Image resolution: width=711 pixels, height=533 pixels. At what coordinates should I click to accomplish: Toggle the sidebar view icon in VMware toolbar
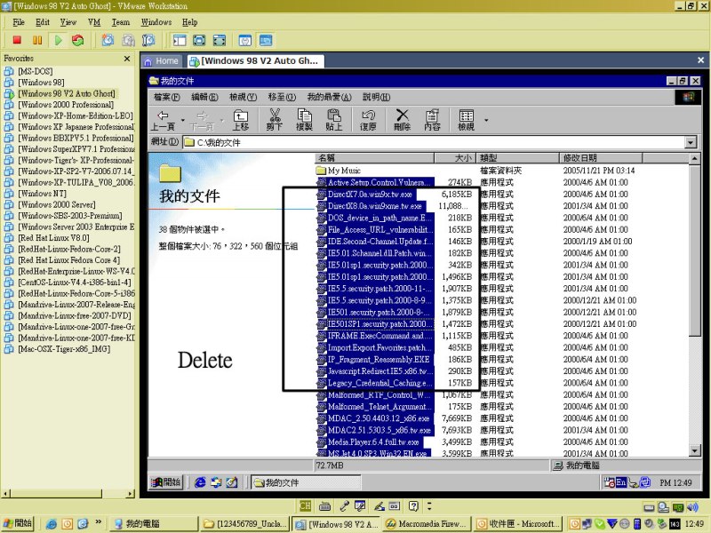point(180,40)
